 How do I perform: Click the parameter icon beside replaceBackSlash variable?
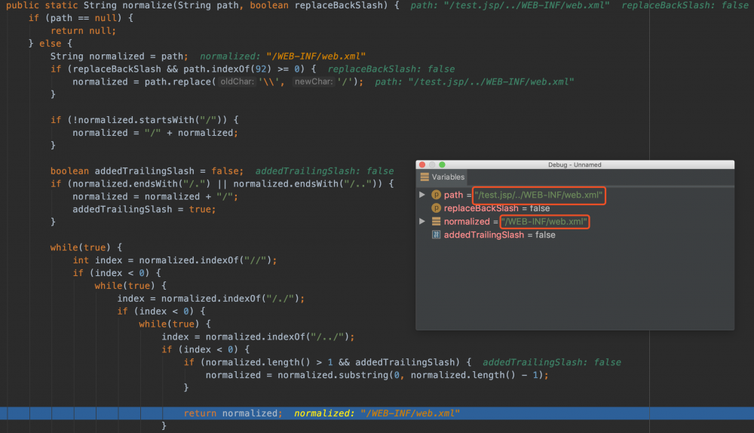(436, 208)
